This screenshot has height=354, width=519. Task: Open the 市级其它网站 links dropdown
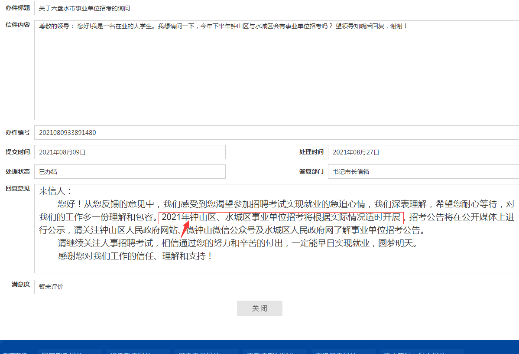tap(343, 352)
